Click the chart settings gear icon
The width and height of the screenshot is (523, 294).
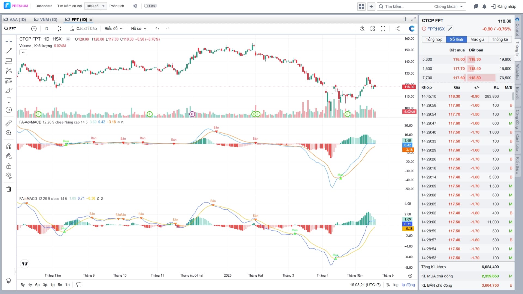pyautogui.click(x=372, y=29)
